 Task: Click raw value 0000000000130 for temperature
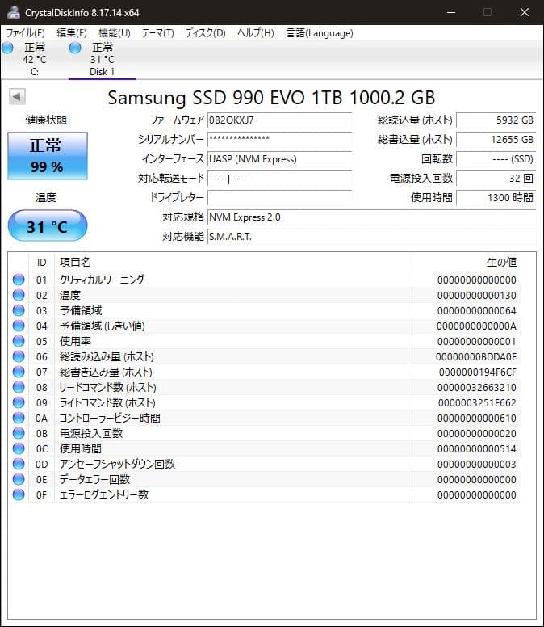click(476, 296)
